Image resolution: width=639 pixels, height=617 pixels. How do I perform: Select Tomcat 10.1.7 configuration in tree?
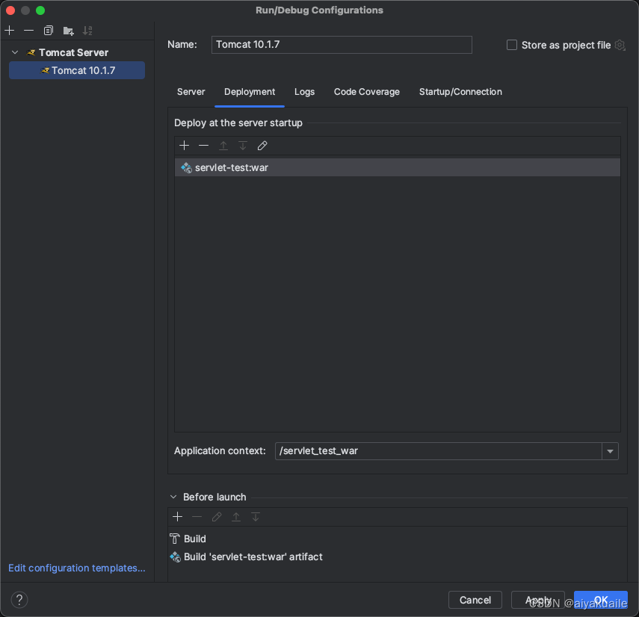(x=77, y=70)
